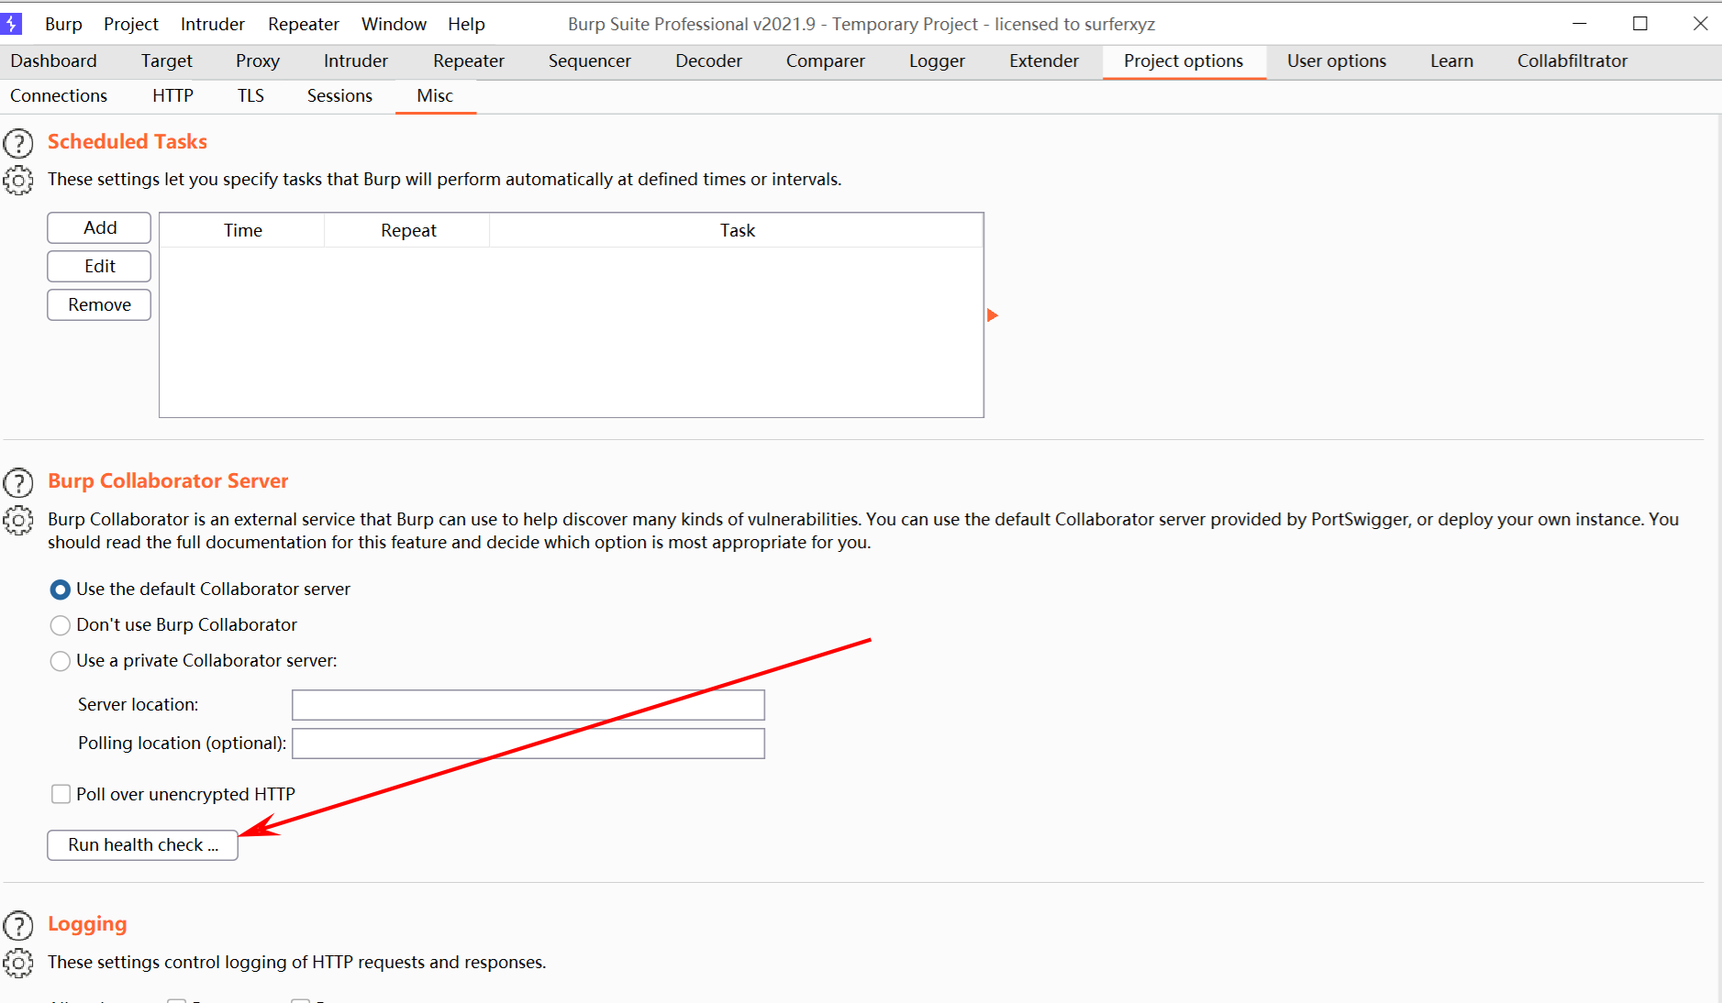Switch to the Target tab

[166, 61]
